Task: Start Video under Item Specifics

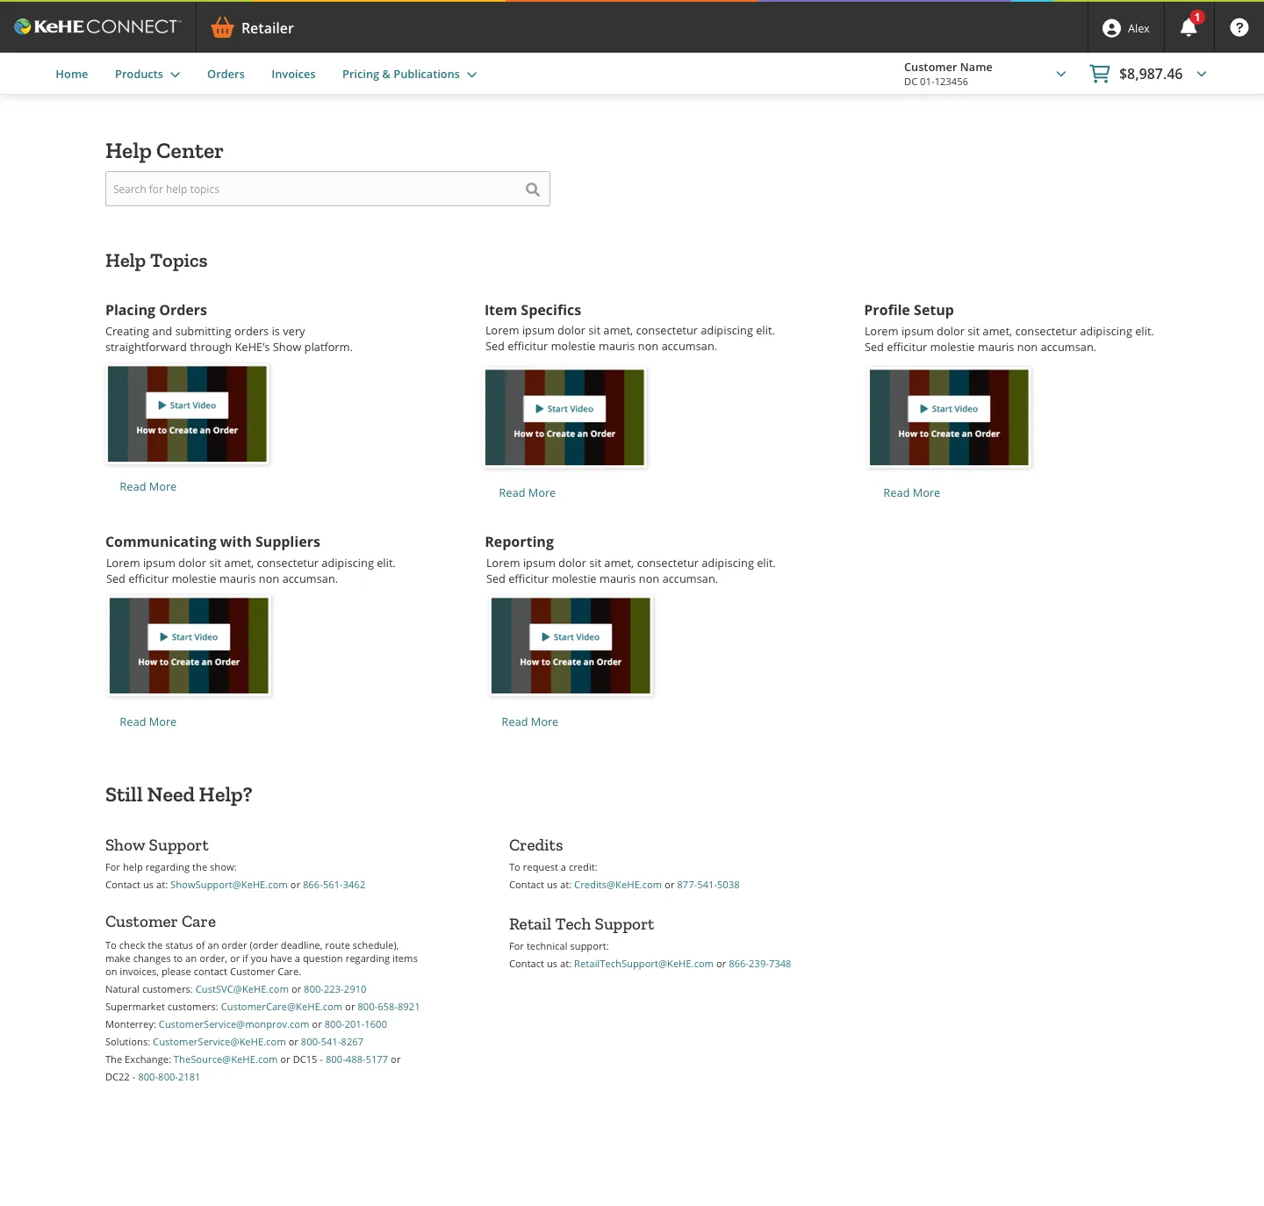Action: coord(564,409)
